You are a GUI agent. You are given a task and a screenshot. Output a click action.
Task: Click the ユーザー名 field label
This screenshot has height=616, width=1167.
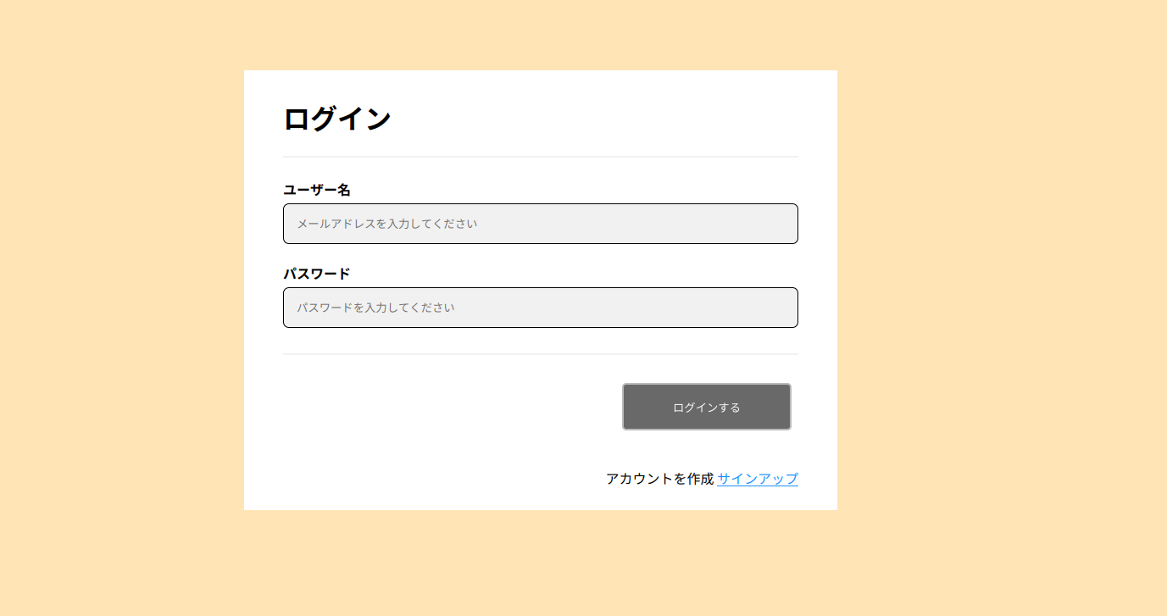click(317, 190)
